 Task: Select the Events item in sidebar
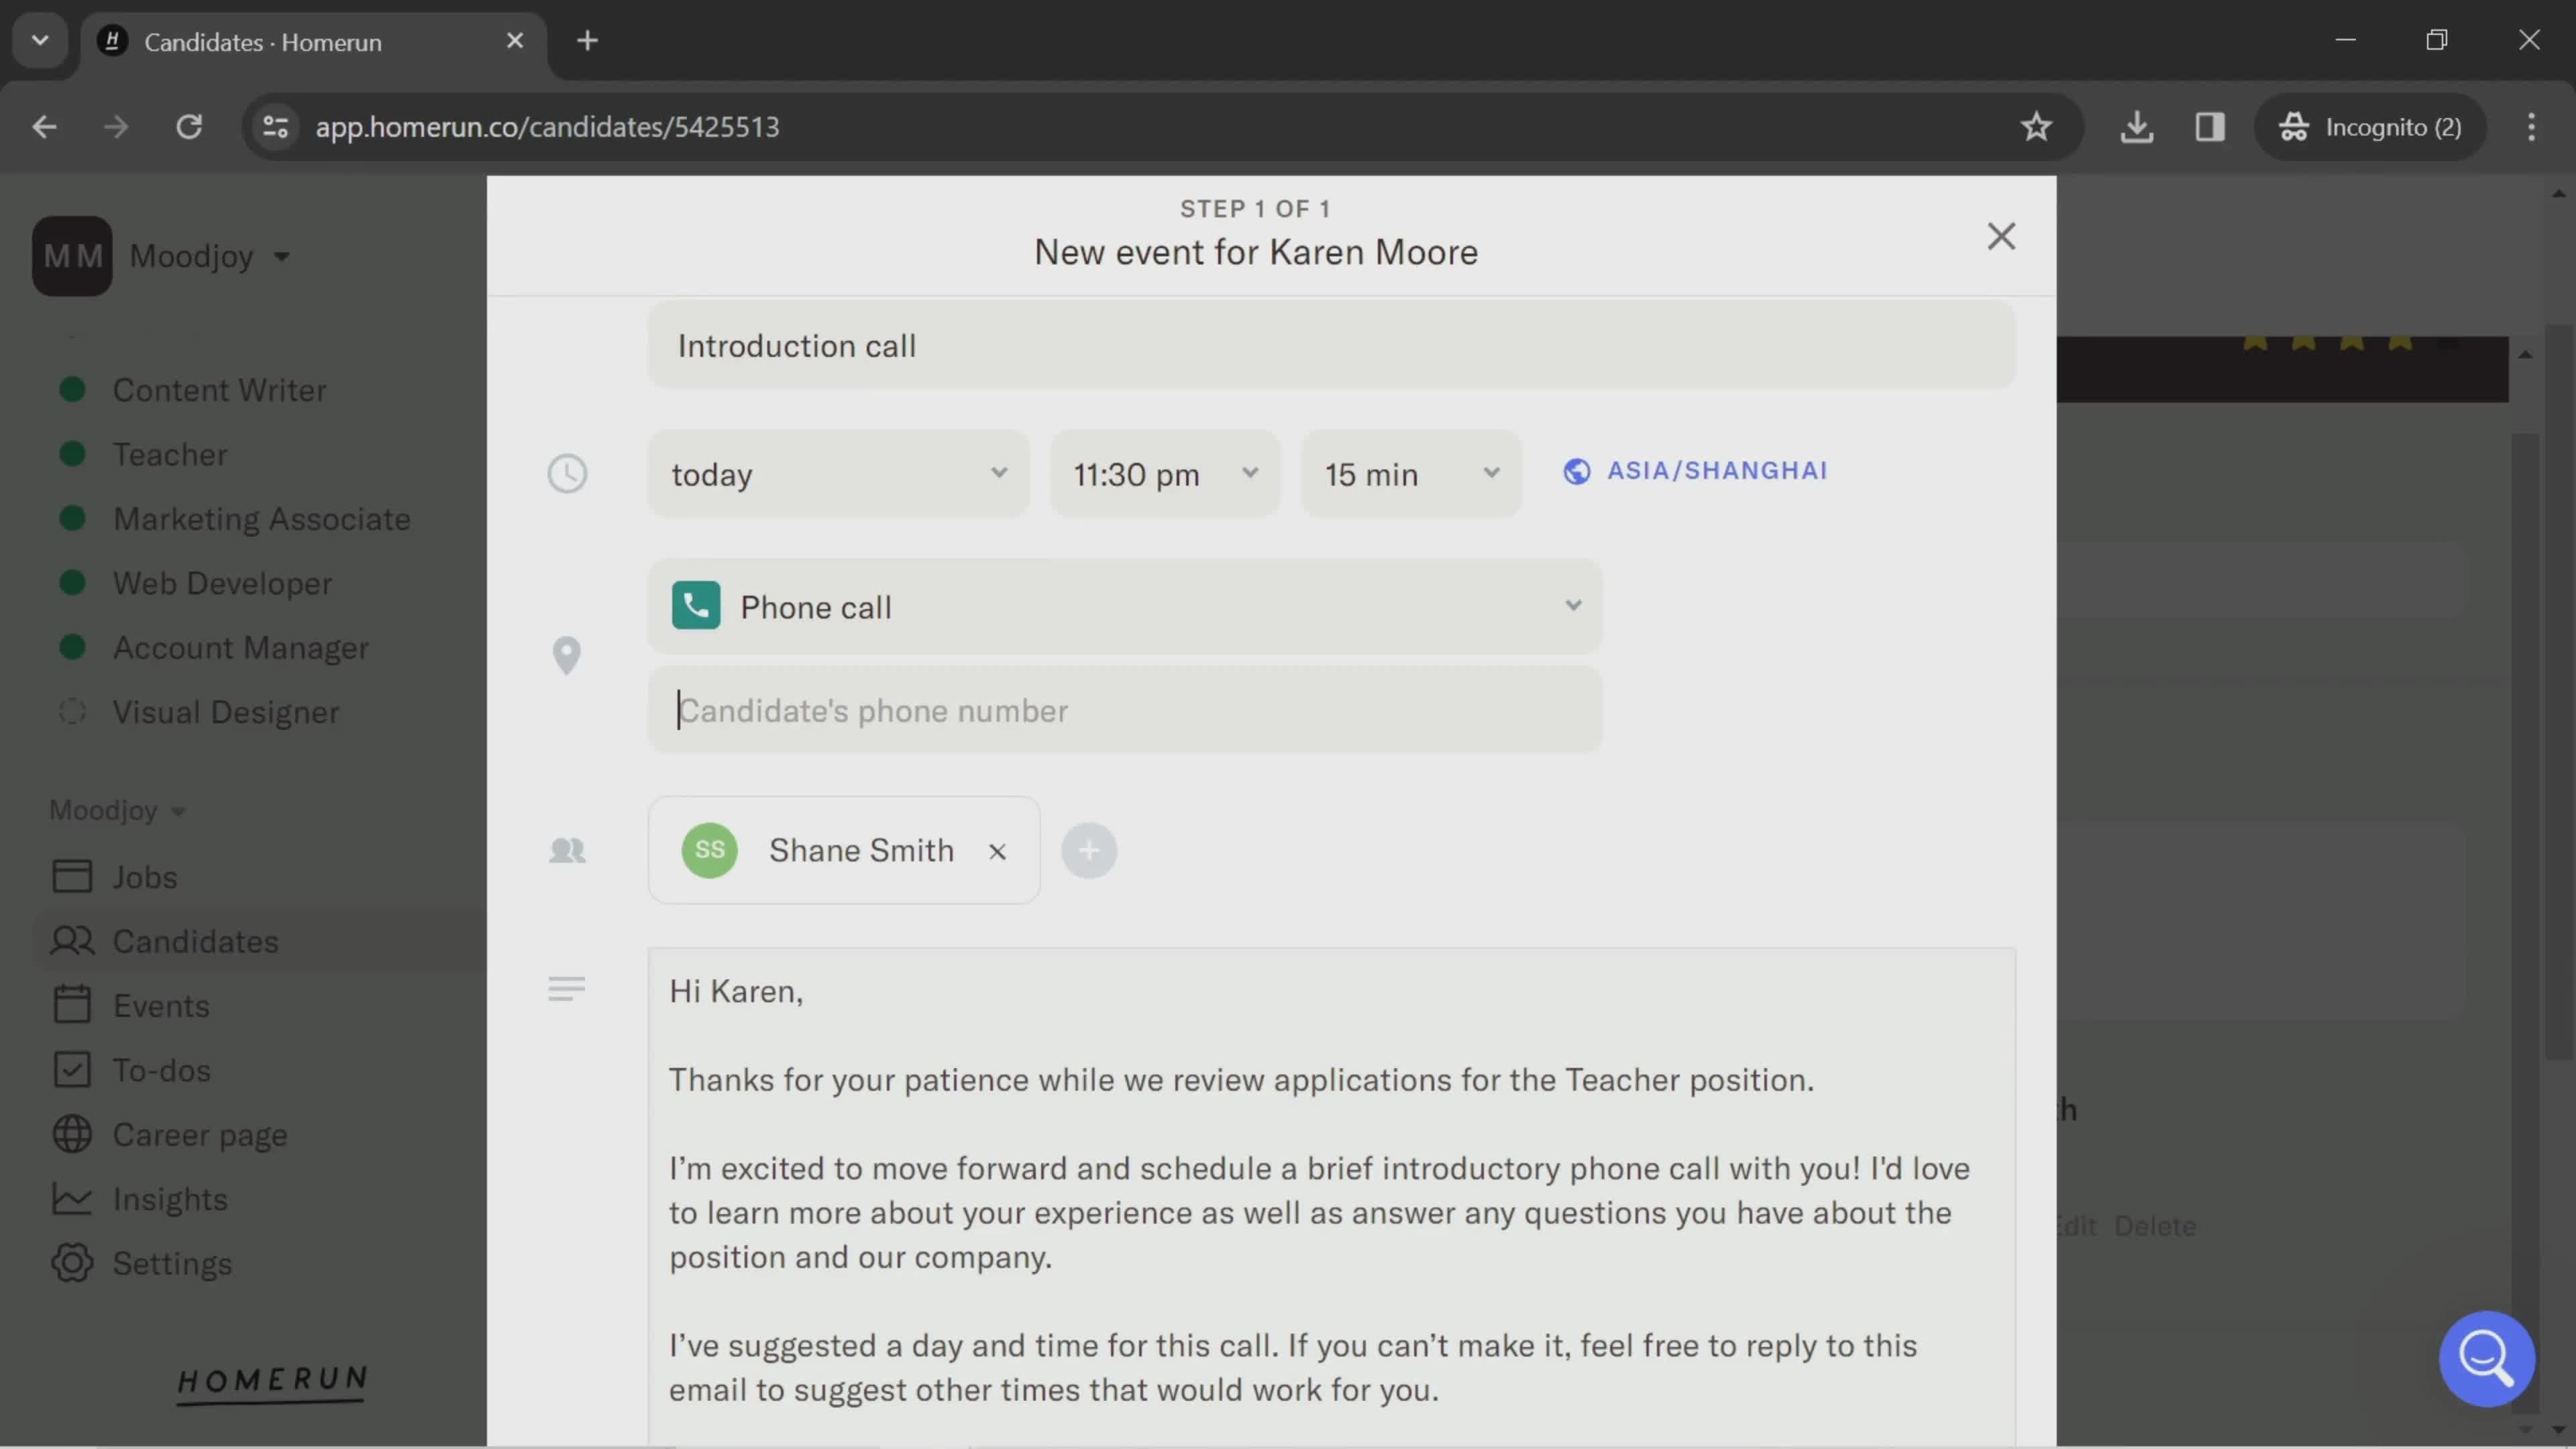[161, 1005]
